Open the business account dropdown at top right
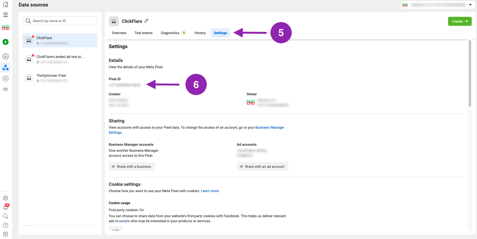The height and width of the screenshot is (239, 477). pos(438,5)
